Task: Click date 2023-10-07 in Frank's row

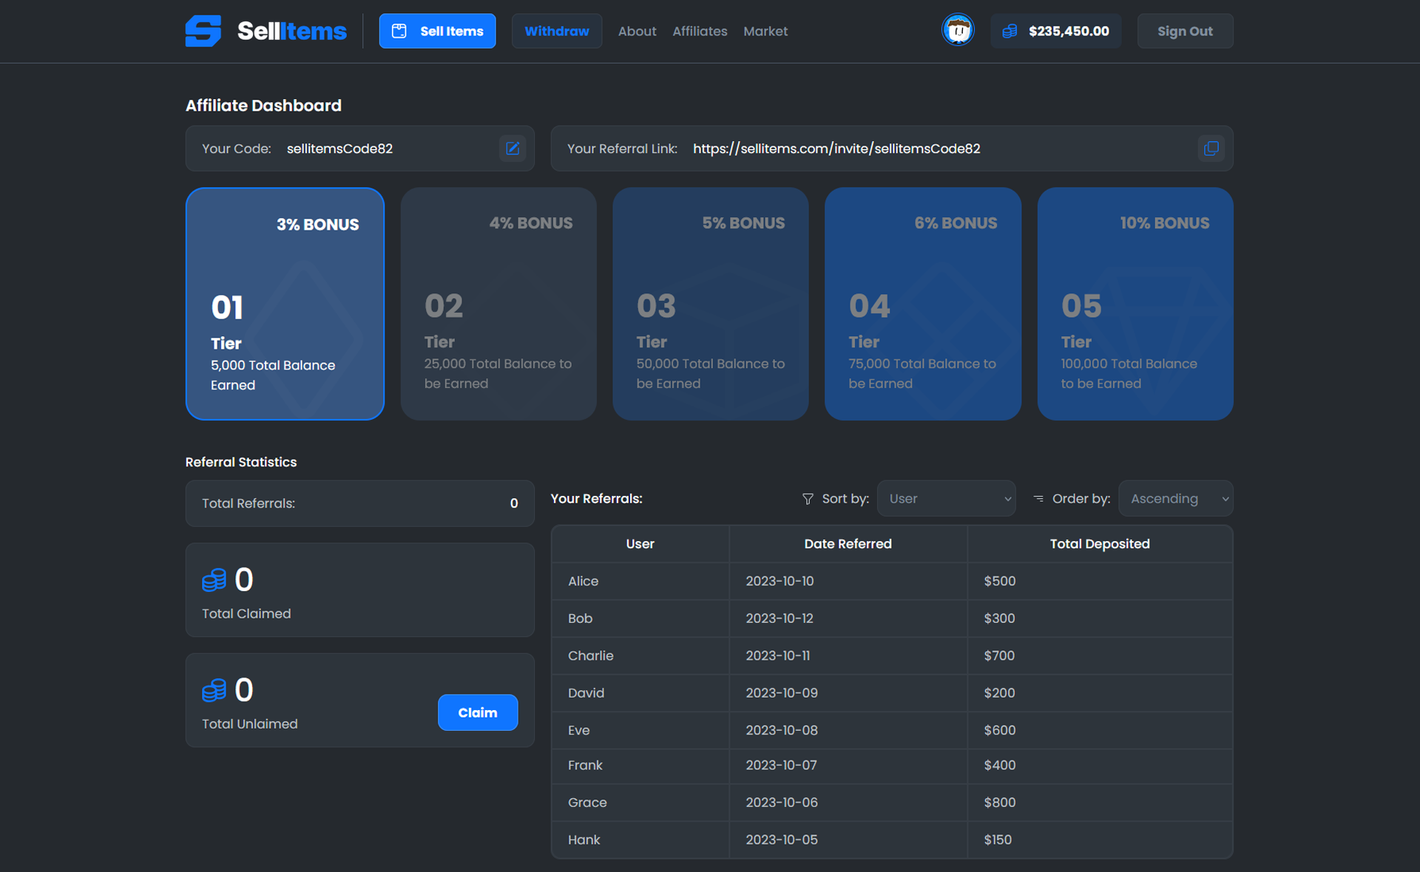Action: tap(781, 766)
